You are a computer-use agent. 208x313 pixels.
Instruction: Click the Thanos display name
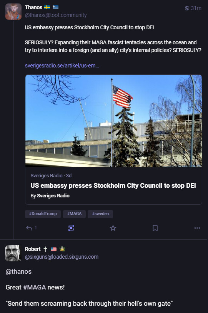[x=33, y=7]
